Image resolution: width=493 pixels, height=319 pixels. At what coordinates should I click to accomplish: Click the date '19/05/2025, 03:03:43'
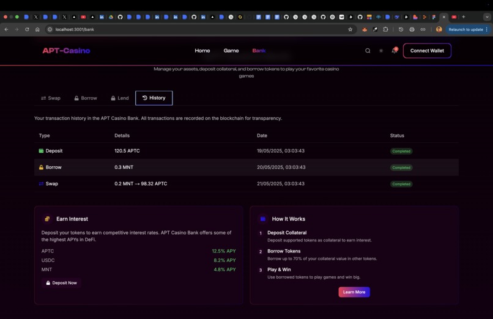pos(281,151)
